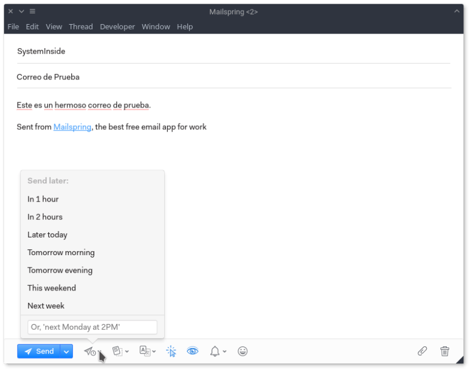Toggle link click tracking
Image resolution: width=471 pixels, height=371 pixels.
[171, 351]
